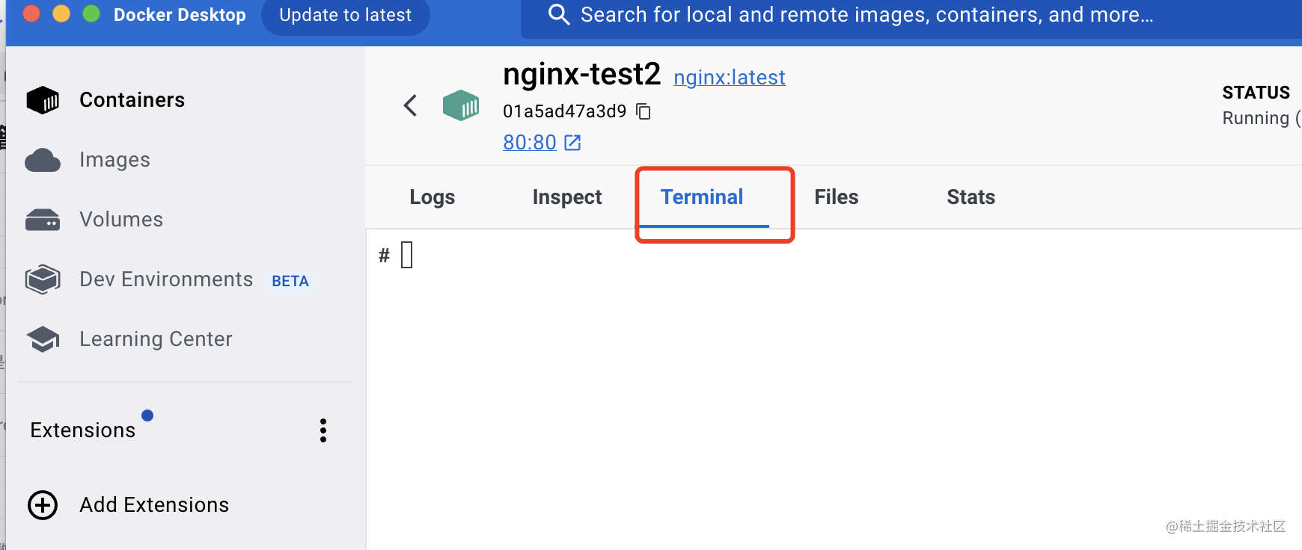Open the Dev Environments icon
Image resolution: width=1302 pixels, height=550 pixels.
[43, 279]
